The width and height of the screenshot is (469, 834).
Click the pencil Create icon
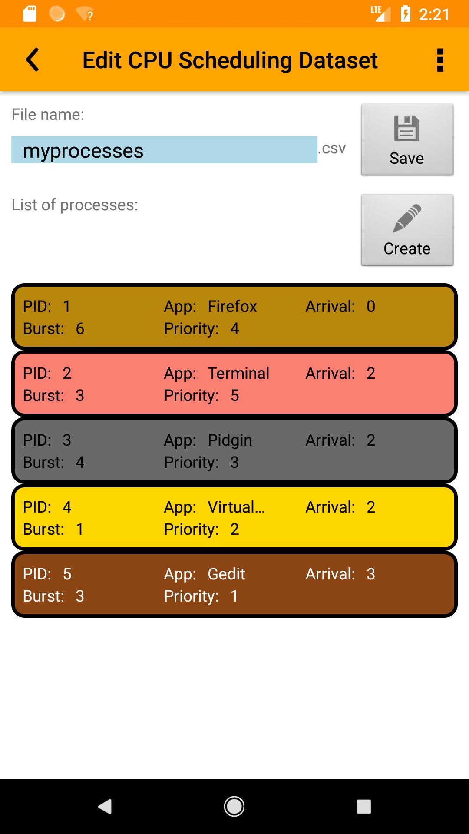[x=407, y=218]
